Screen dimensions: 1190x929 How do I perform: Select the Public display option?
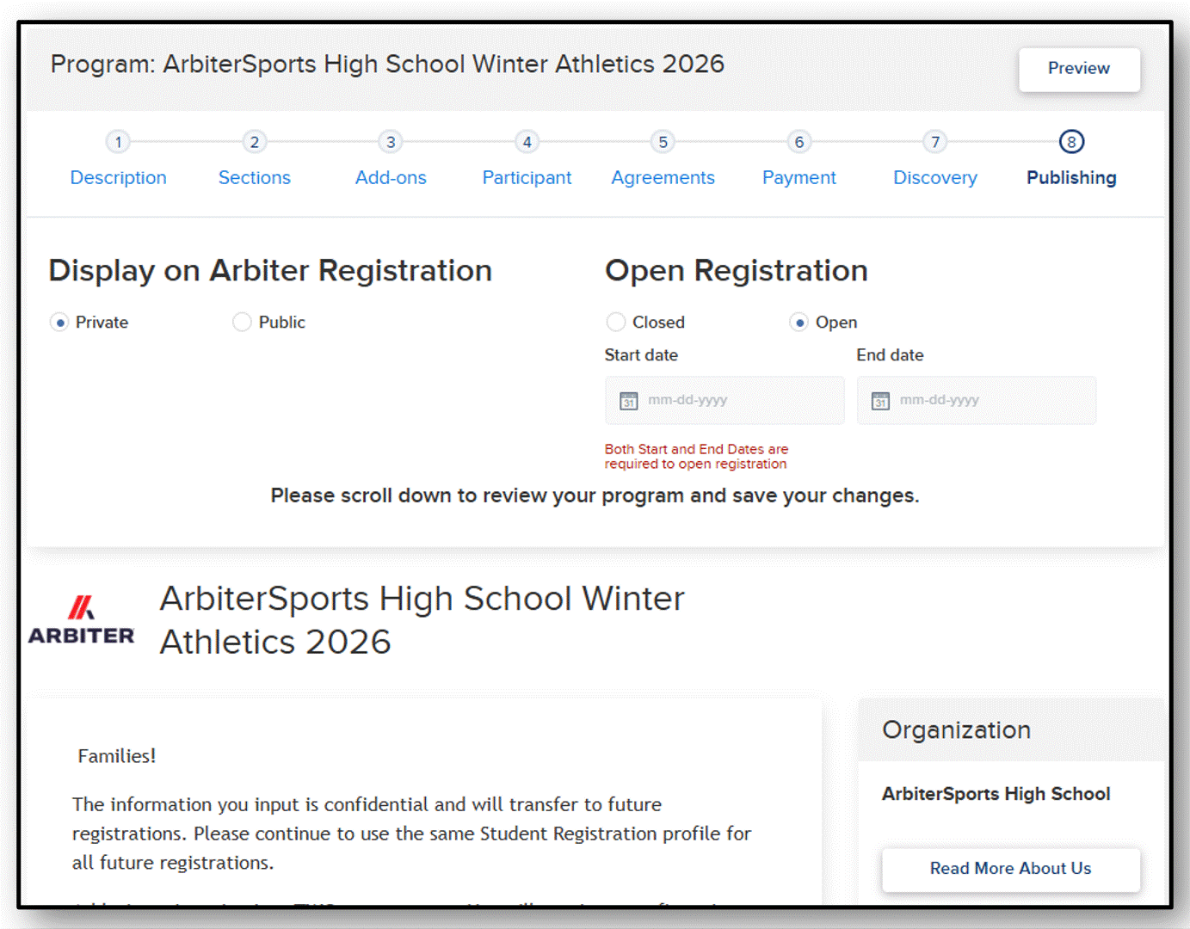pos(242,322)
